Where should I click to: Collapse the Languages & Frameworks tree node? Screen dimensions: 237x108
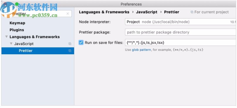(6, 37)
